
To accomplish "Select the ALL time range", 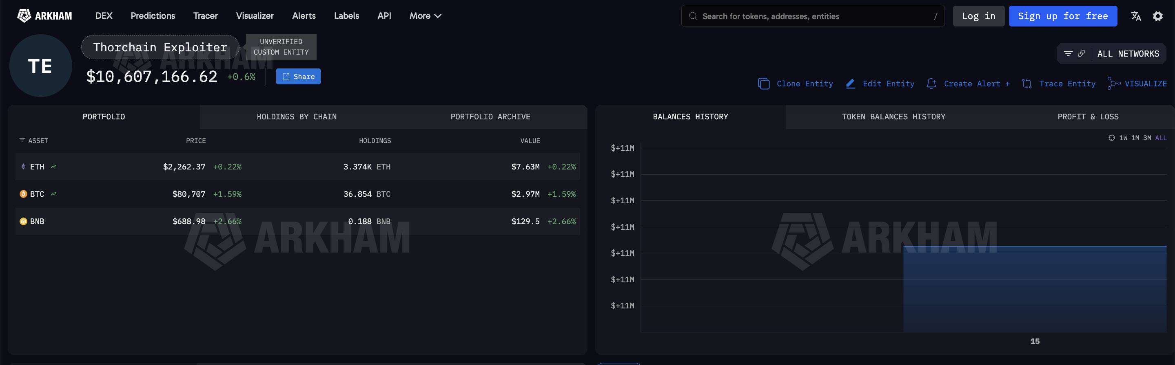I will tap(1161, 138).
